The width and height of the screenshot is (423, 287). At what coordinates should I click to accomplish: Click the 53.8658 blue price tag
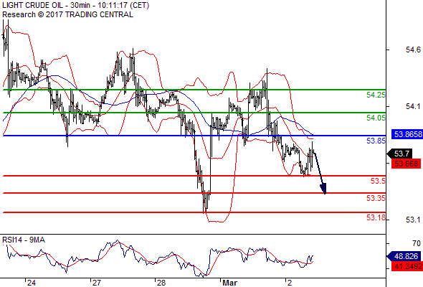tap(407, 134)
